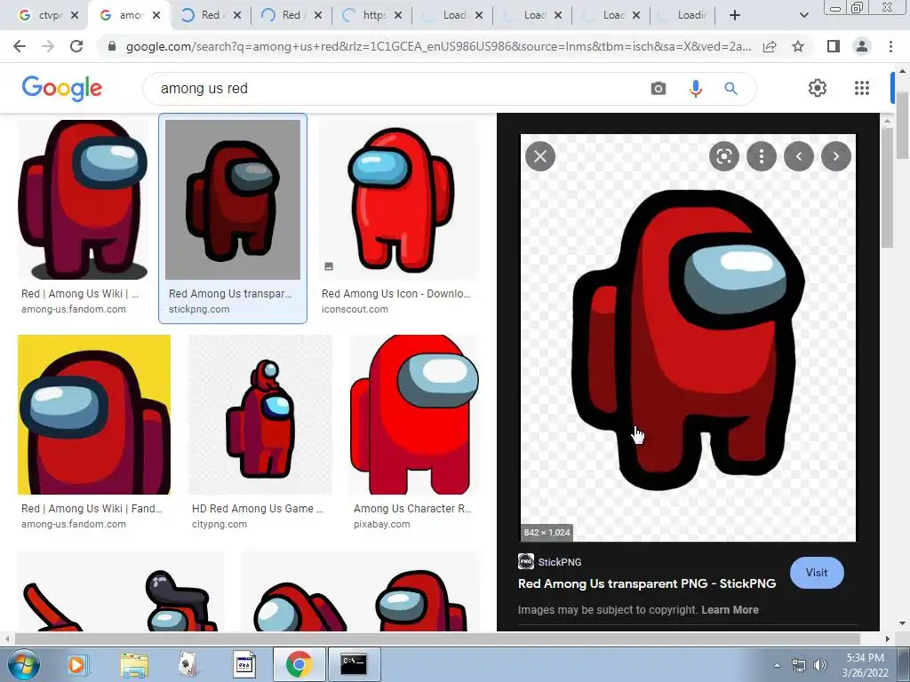
Task: Open the Chrome profile avatar
Action: [x=862, y=46]
